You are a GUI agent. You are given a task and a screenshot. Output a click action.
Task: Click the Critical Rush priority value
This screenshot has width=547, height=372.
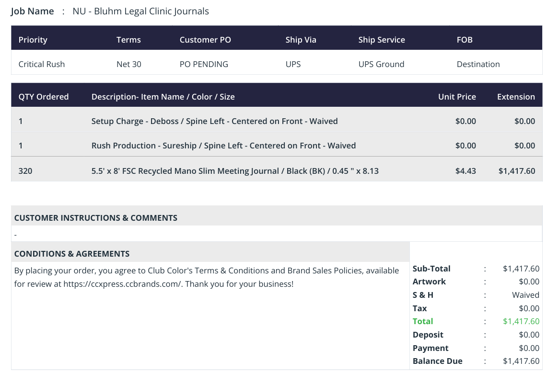[42, 64]
